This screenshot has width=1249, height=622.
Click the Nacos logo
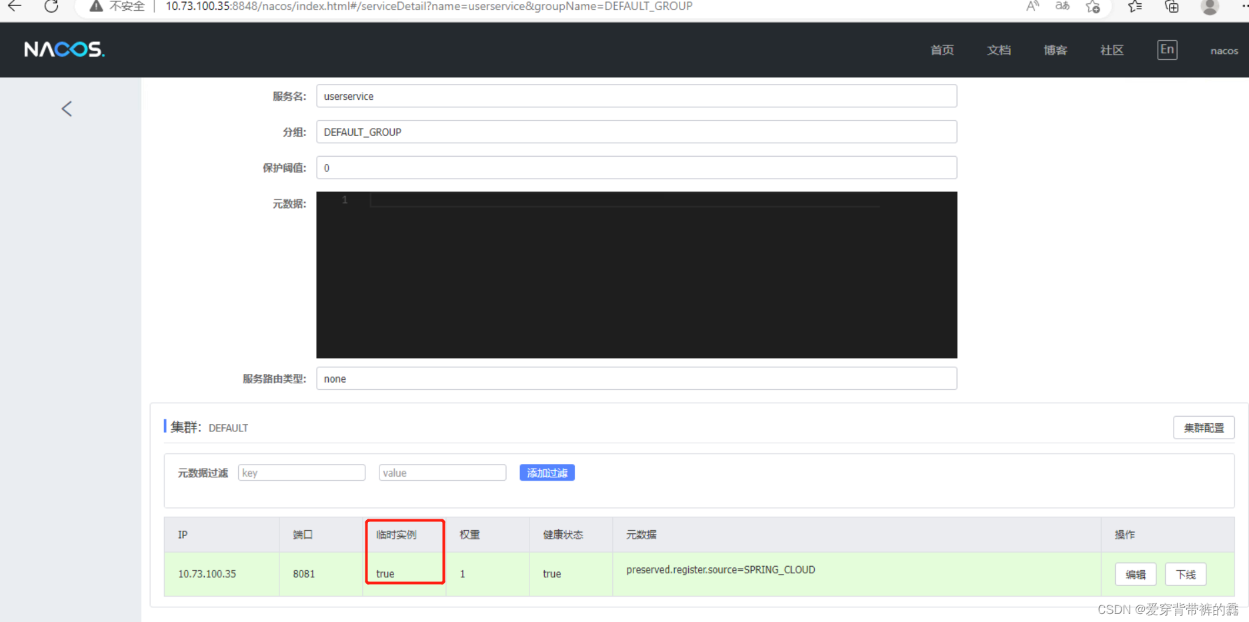[x=64, y=49]
